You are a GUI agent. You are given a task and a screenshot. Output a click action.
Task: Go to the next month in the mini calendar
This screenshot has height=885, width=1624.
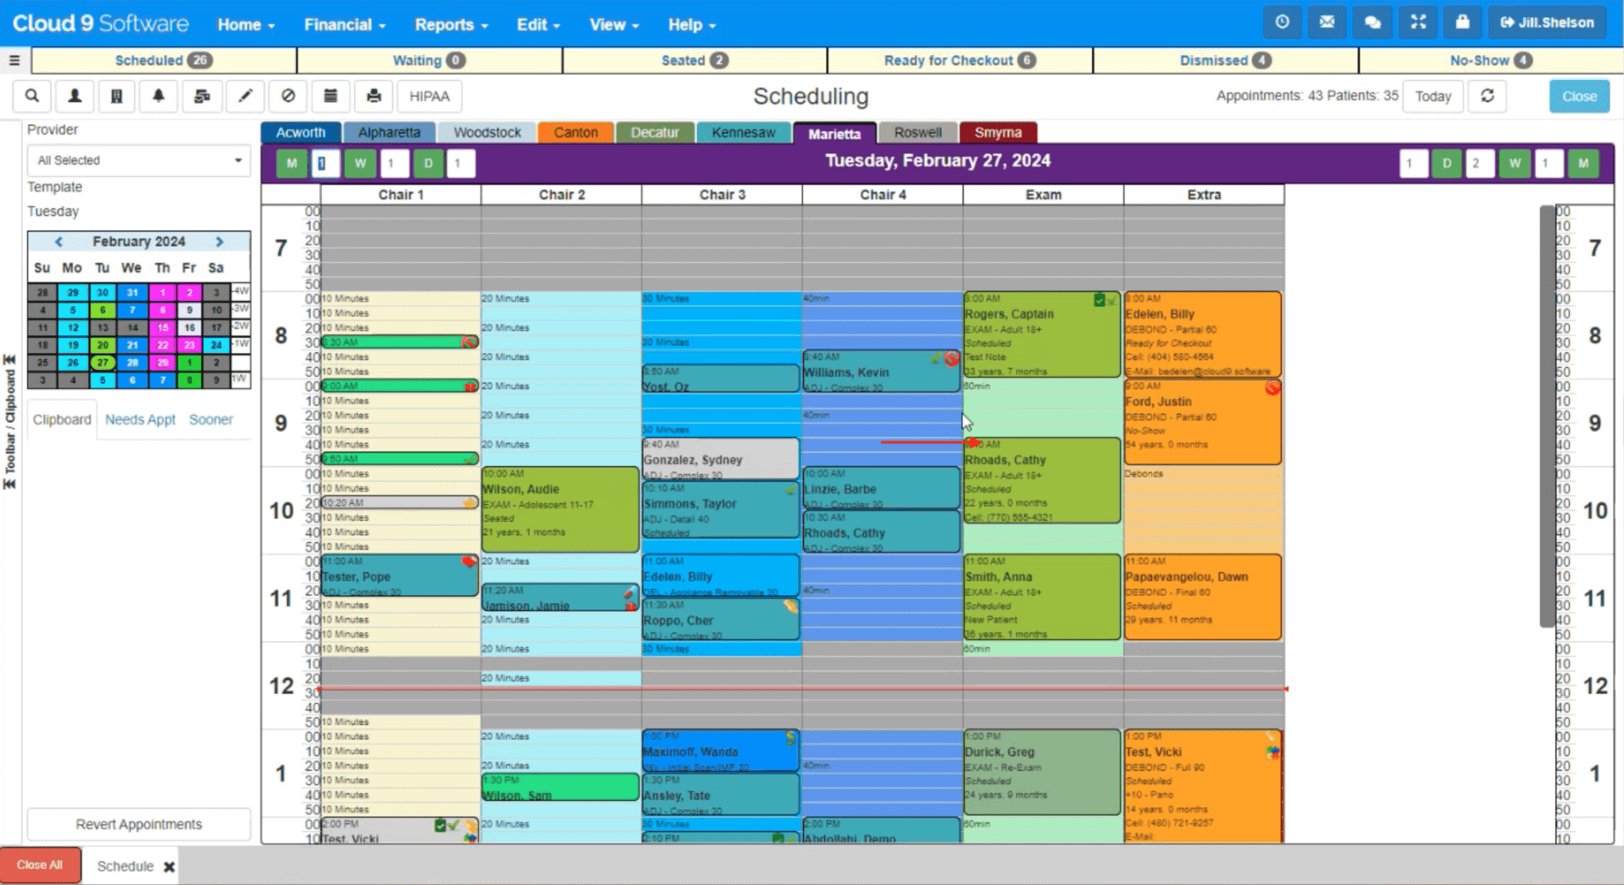(220, 242)
